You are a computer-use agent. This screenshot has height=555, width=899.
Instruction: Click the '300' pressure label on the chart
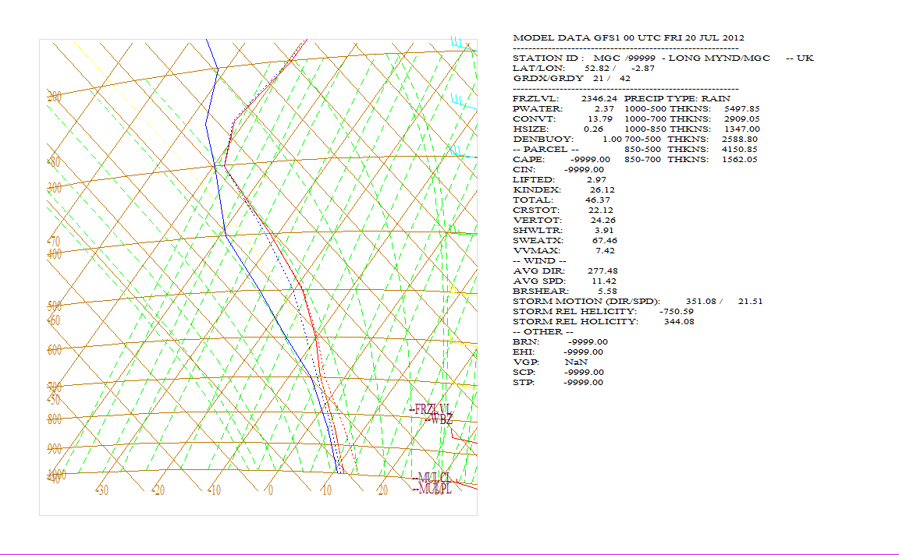[55, 188]
